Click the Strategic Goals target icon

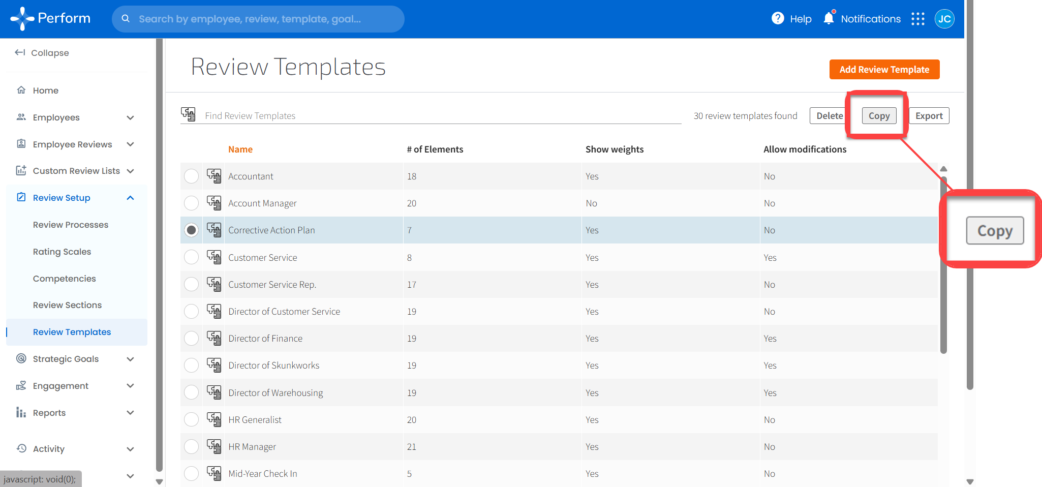pos(21,358)
